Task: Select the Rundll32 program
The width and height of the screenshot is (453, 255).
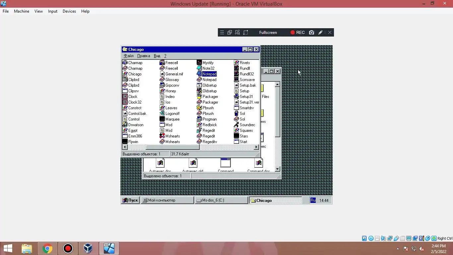Action: click(x=244, y=74)
